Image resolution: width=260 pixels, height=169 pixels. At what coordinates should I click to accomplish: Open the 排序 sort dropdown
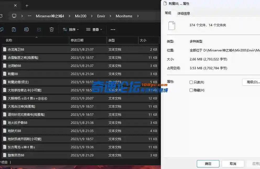tap(71, 30)
